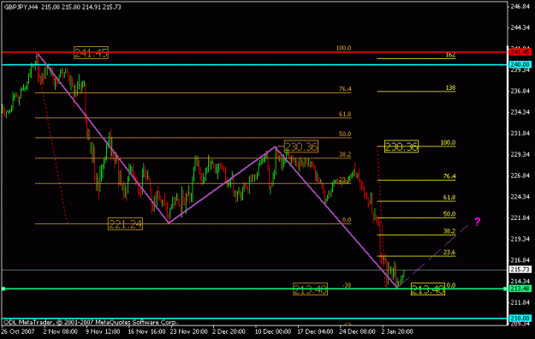Image resolution: width=535 pixels, height=339 pixels.
Task: Select the dashed purple projection trendline
Action: (x=433, y=255)
